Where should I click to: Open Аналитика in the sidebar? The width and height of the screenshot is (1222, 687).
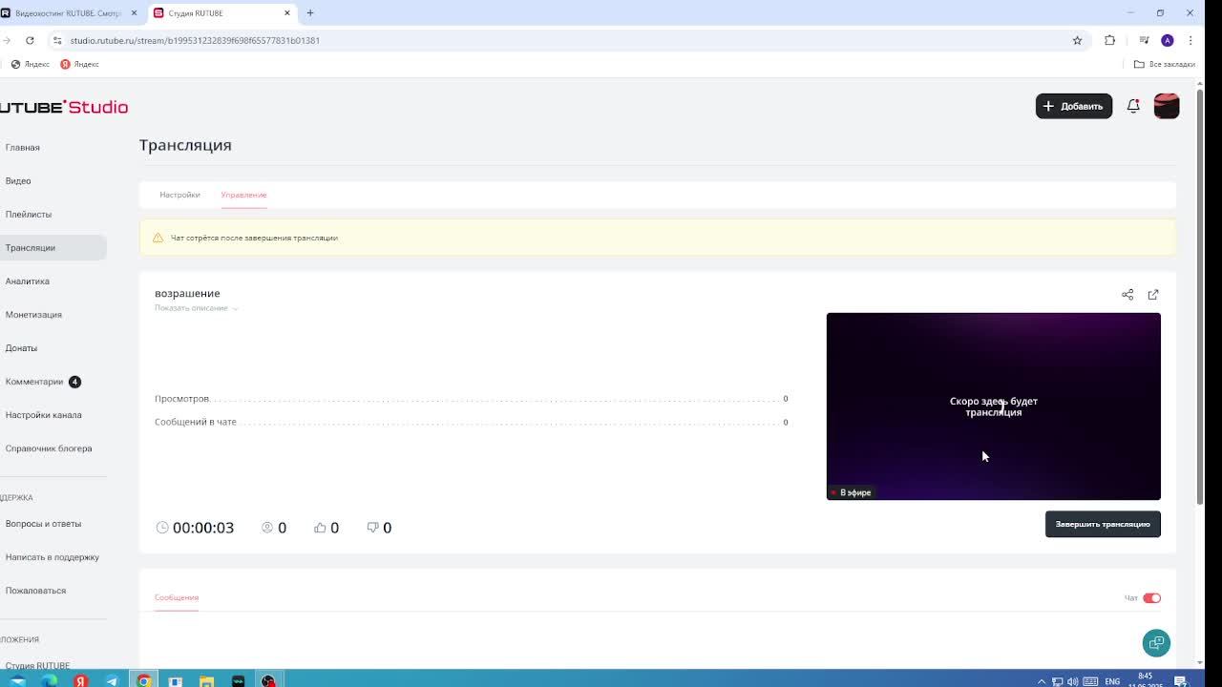click(x=28, y=281)
